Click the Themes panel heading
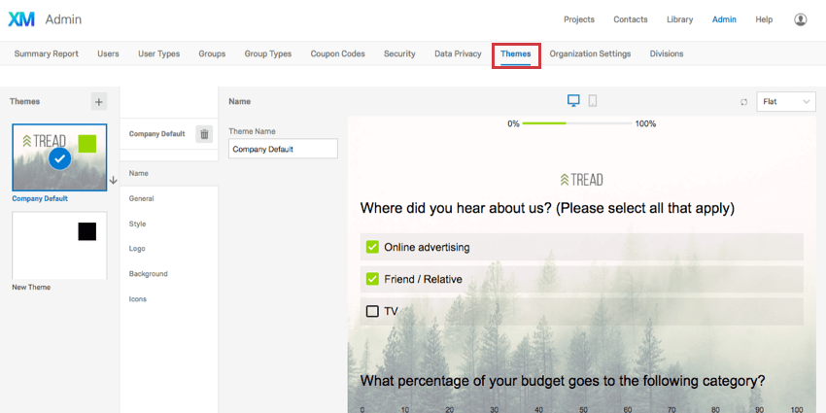 (x=24, y=101)
